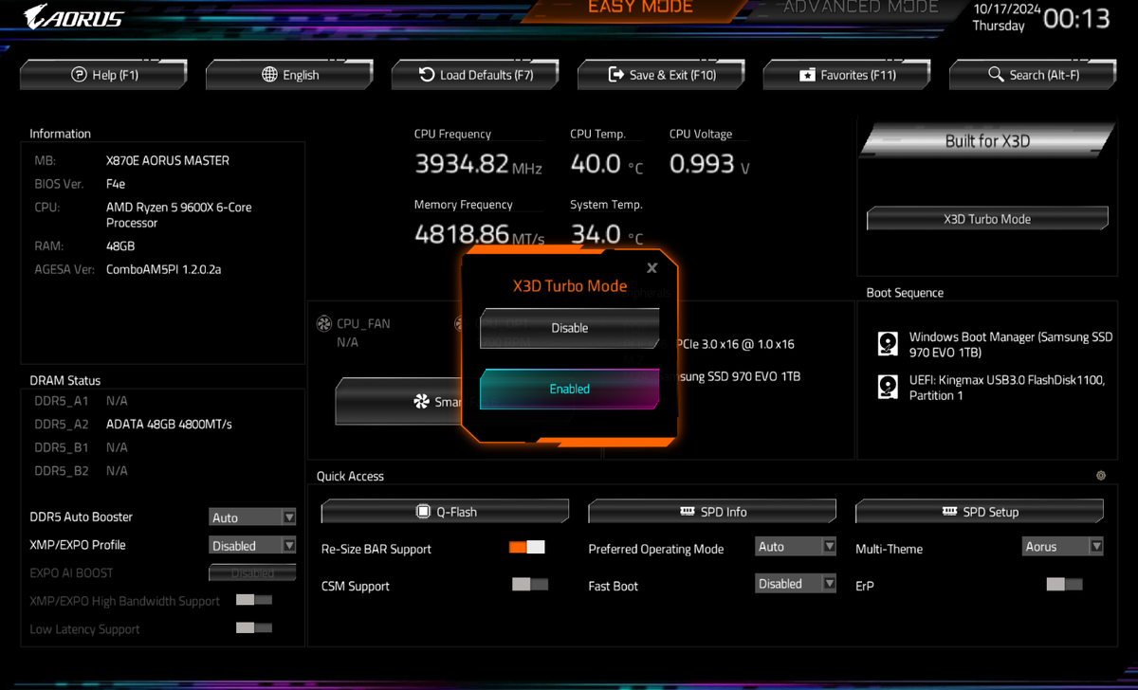Click the DDR5_B1 slot row
This screenshot has width=1138, height=690.
coord(82,447)
